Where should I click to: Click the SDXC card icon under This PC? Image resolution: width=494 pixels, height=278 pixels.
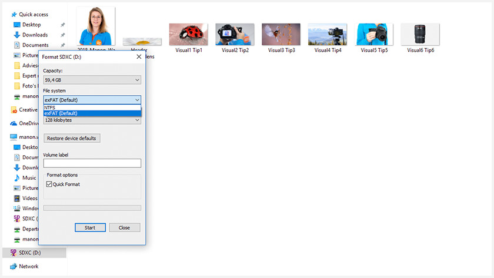click(17, 219)
